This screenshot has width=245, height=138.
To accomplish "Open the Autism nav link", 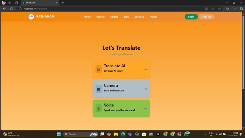I will click(x=154, y=17).
